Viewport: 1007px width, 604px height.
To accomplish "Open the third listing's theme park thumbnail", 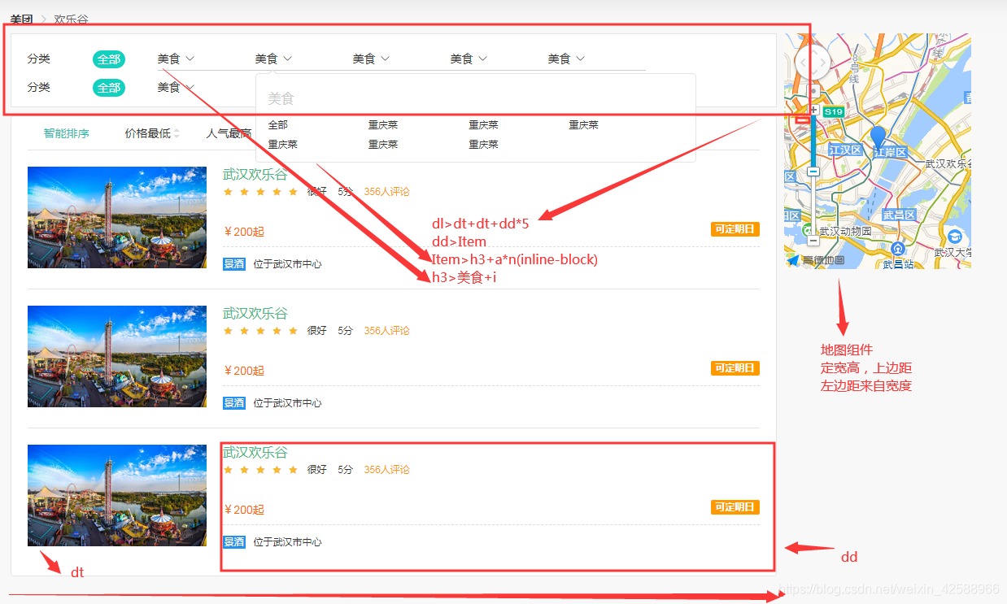I will (x=117, y=496).
